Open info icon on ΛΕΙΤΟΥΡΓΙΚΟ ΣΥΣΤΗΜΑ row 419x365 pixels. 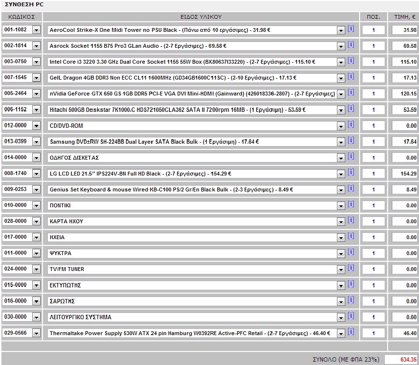click(x=351, y=316)
